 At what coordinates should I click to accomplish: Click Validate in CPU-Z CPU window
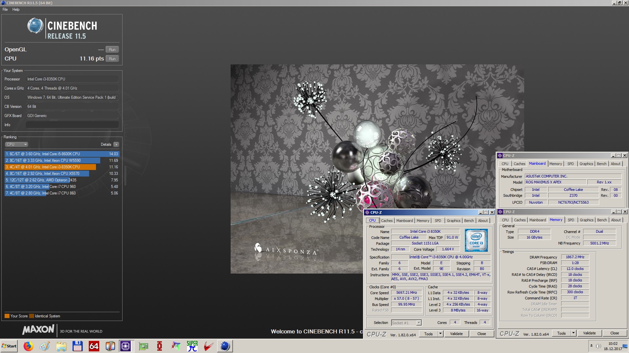[x=456, y=334]
